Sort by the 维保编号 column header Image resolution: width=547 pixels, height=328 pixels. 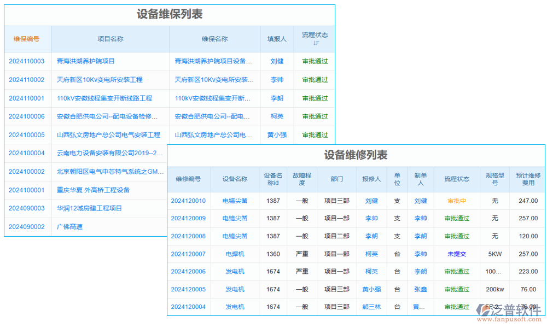27,39
